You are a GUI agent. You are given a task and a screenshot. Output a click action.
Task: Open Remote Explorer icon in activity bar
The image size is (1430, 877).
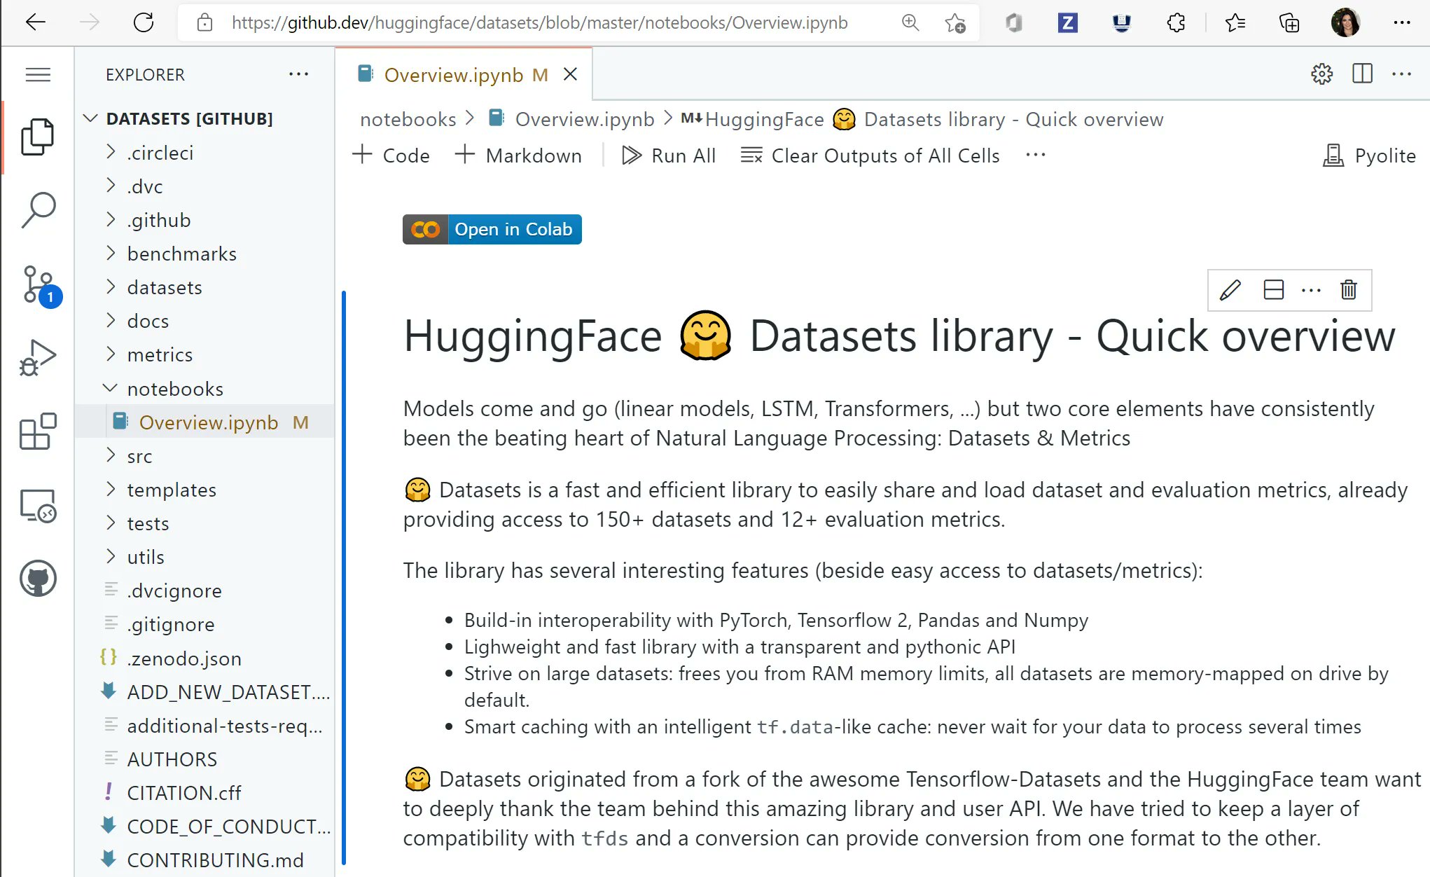38,505
